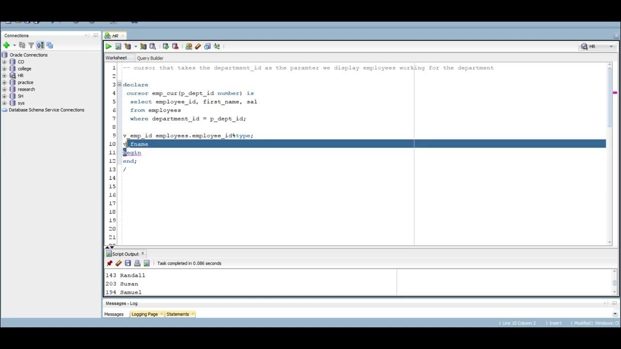Click 'Task completed in 0.086 seconds' text
Image resolution: width=621 pixels, height=349 pixels.
click(x=189, y=263)
